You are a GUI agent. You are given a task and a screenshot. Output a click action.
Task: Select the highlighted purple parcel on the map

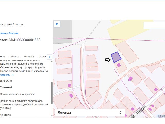click(116, 57)
